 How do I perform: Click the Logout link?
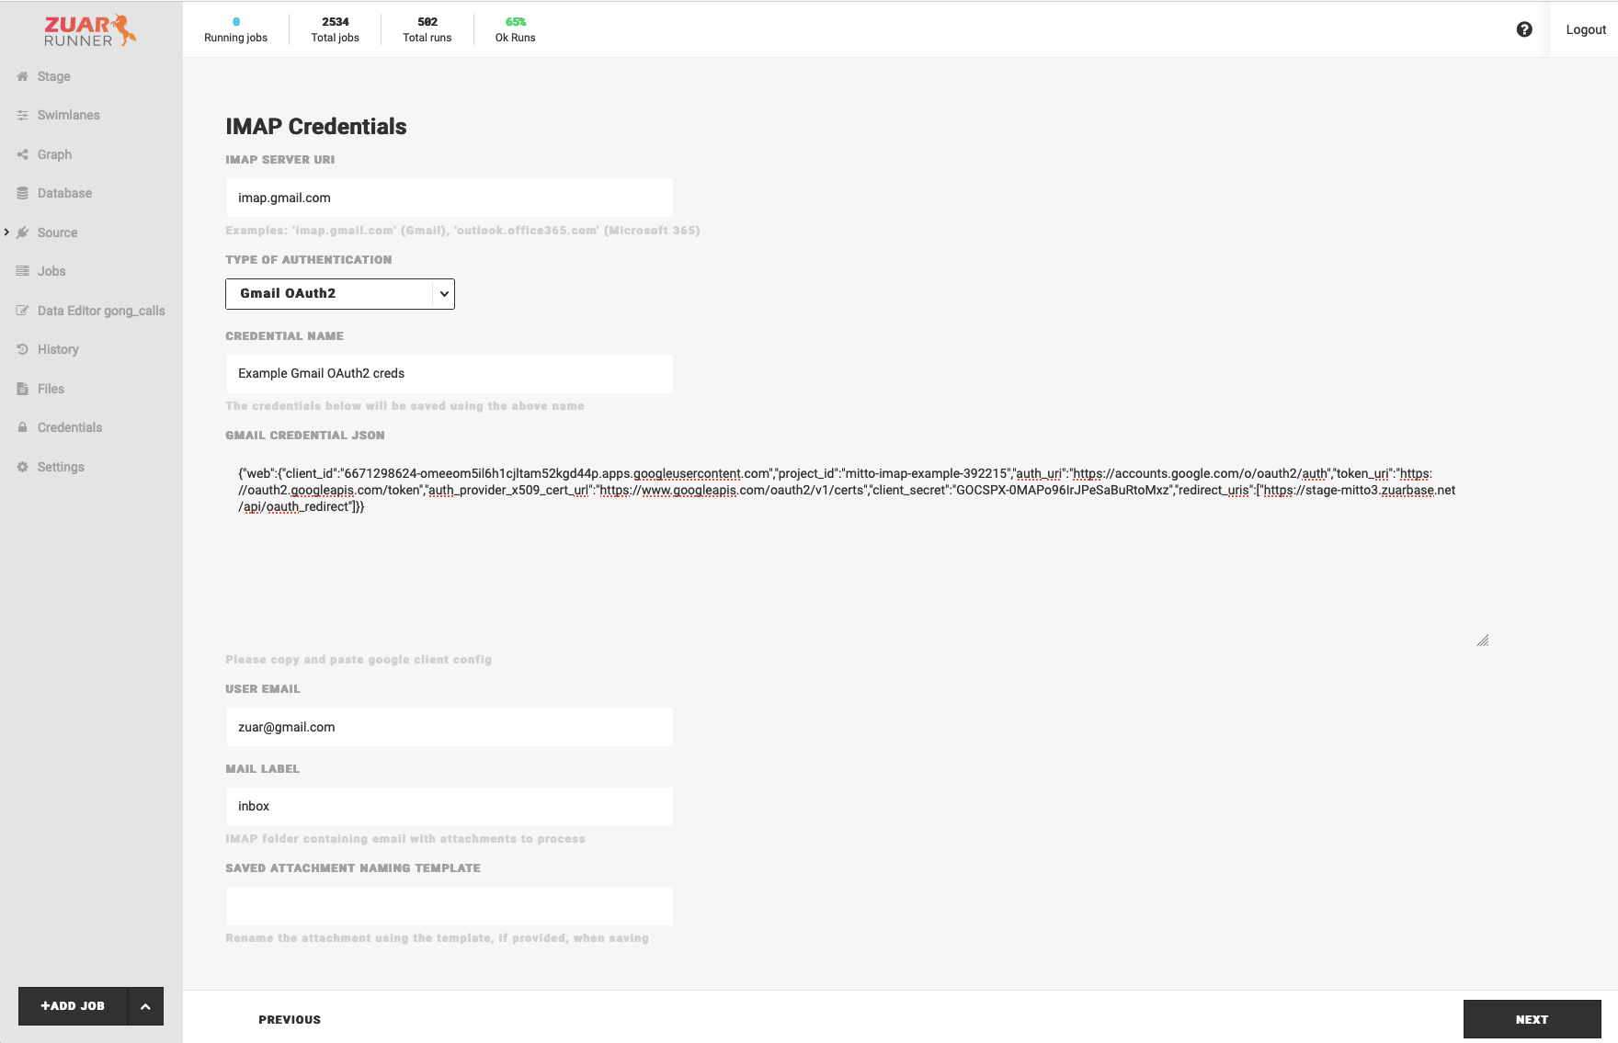pyautogui.click(x=1586, y=29)
